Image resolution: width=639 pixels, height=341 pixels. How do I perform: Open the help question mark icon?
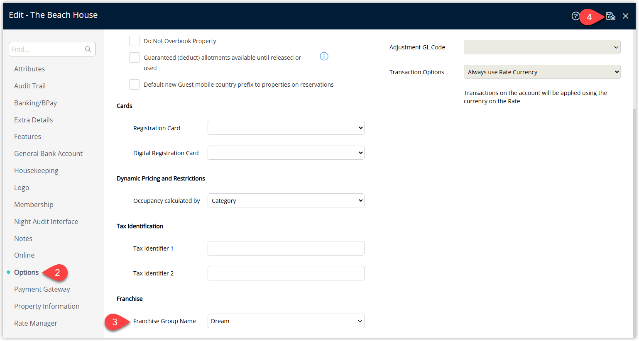[x=575, y=16]
